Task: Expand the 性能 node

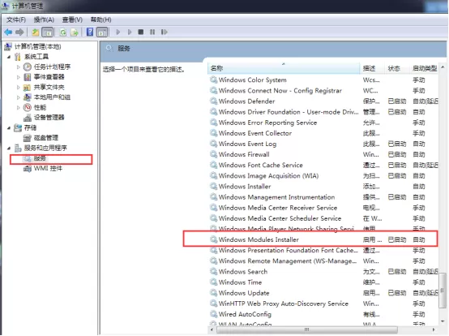Action: (19, 107)
